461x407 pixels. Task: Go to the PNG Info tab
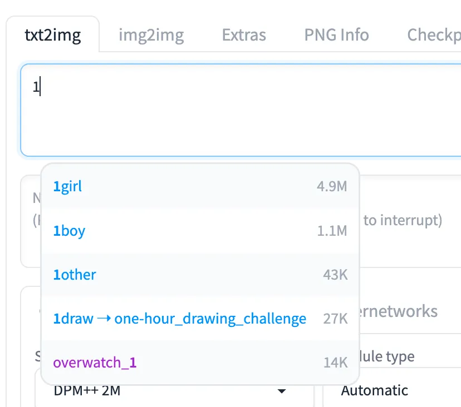336,35
